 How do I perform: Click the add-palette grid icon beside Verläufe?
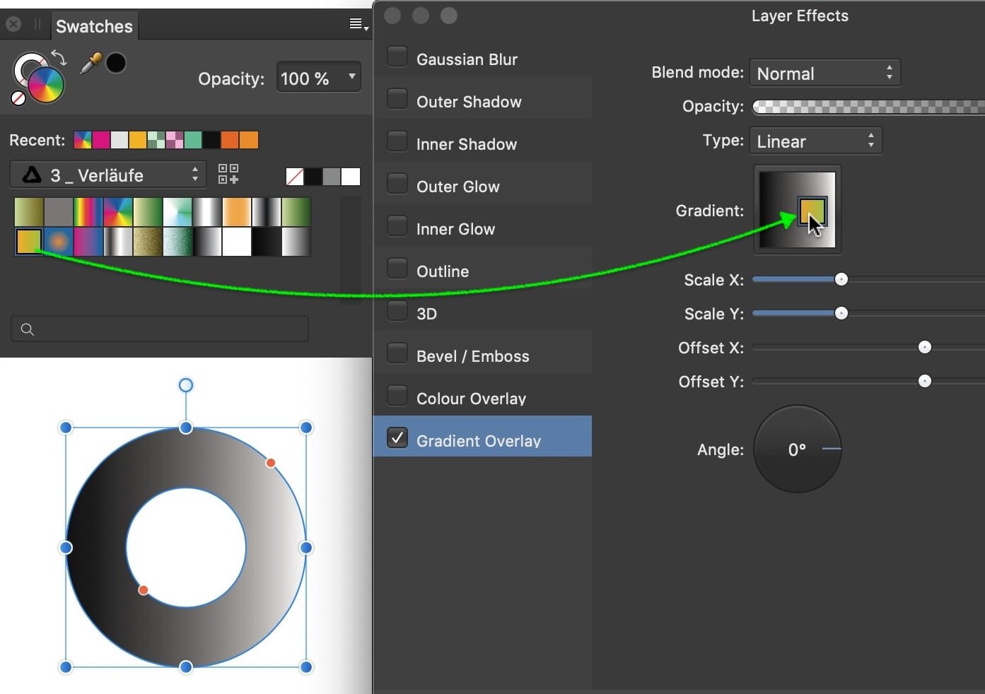(228, 174)
